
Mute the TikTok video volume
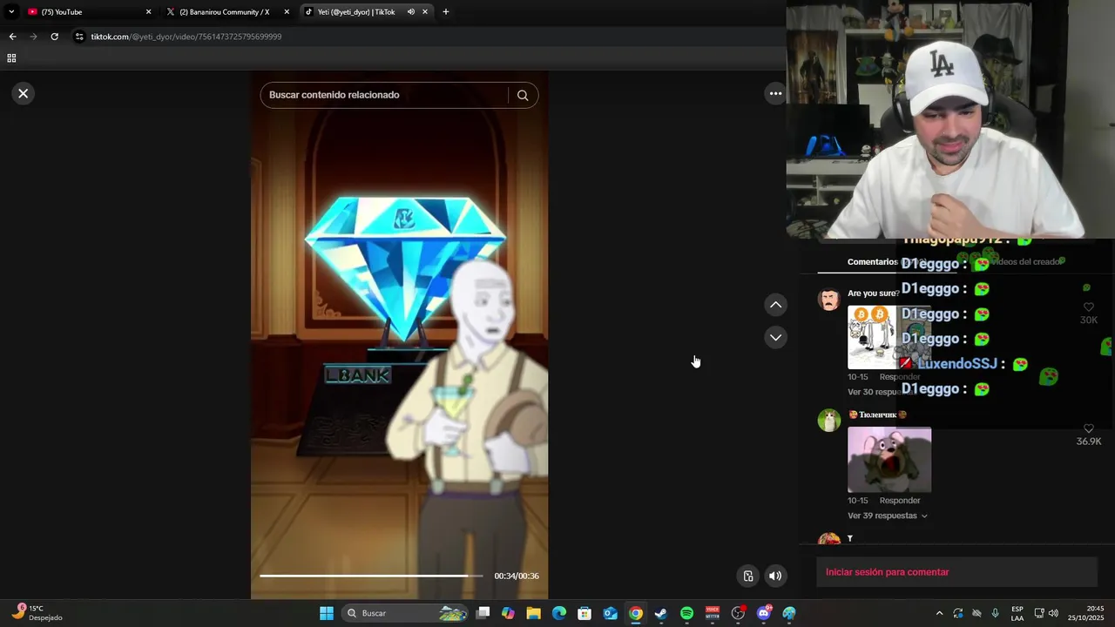point(775,576)
